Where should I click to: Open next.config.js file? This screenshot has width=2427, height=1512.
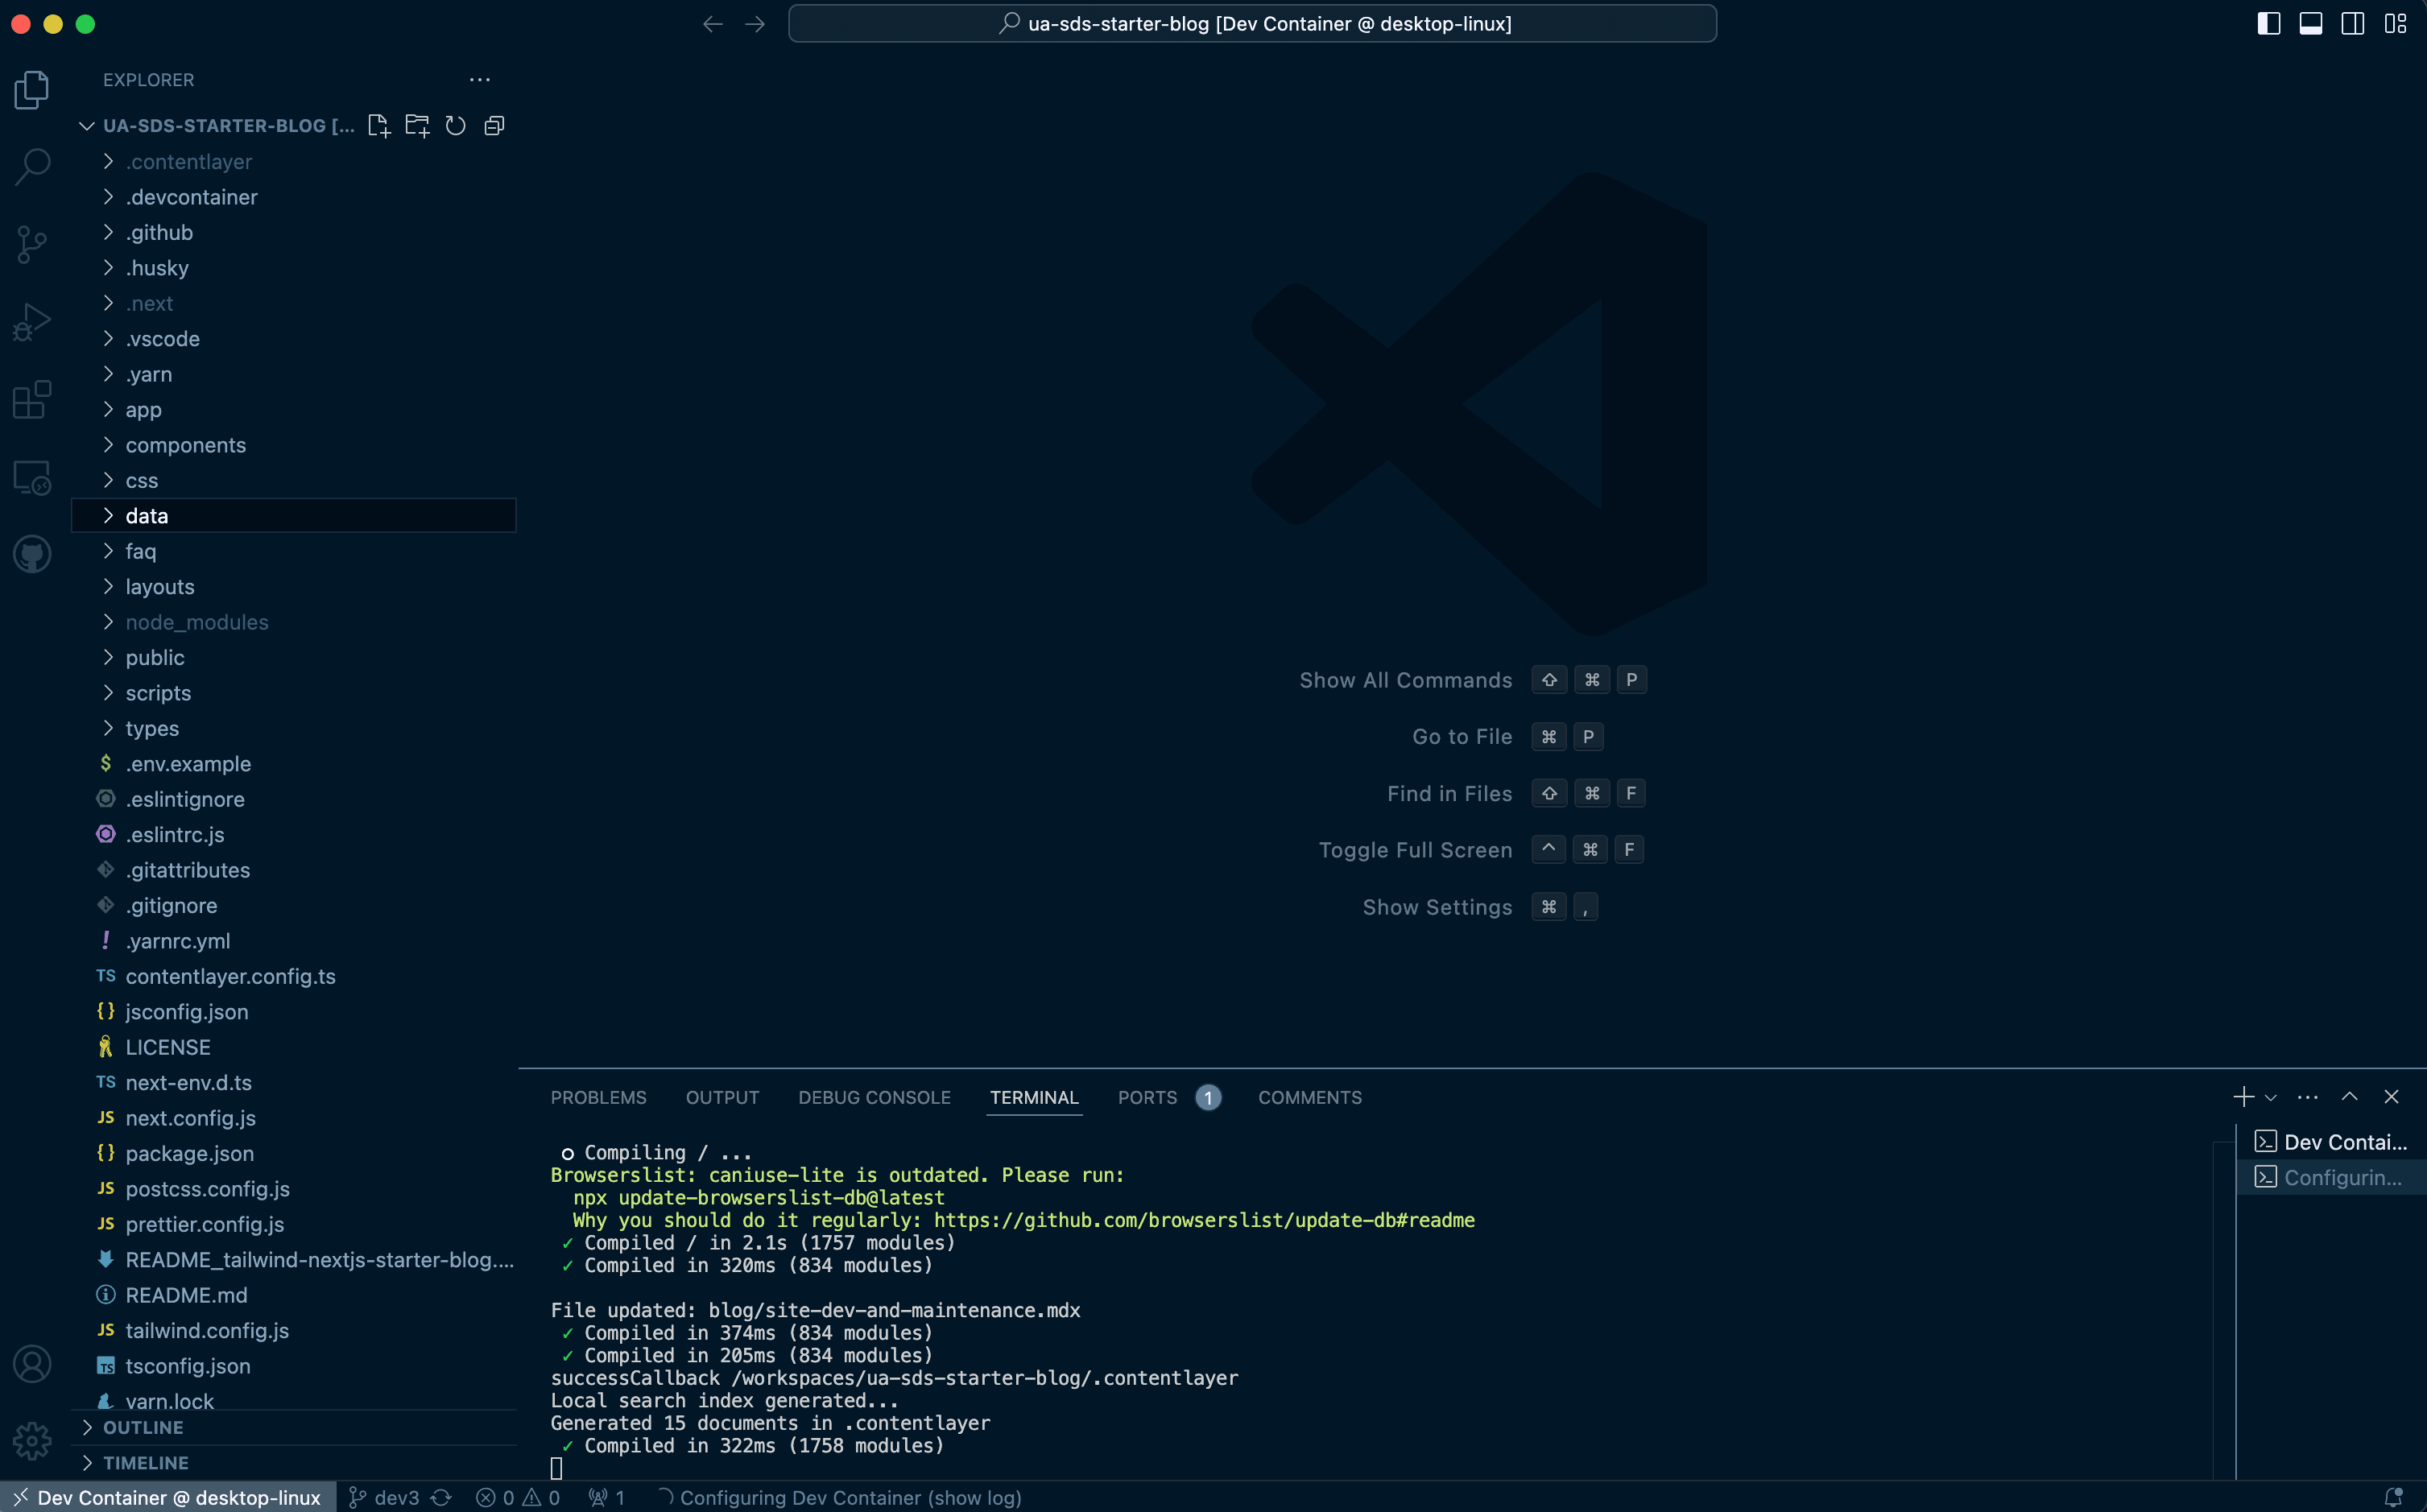(294, 1118)
